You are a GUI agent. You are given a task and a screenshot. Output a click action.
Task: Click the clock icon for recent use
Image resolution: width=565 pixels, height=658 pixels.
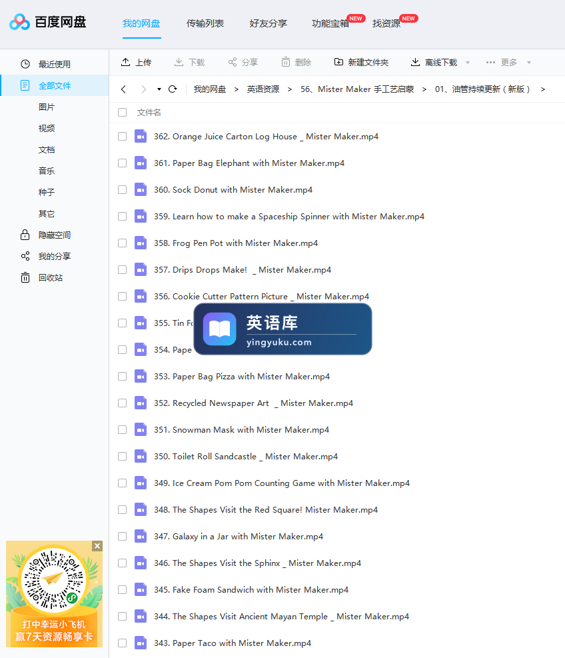pos(25,64)
